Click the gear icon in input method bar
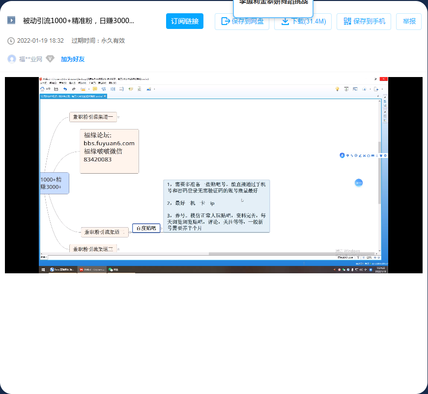Screen dimensions: 428x394 tap(385, 156)
